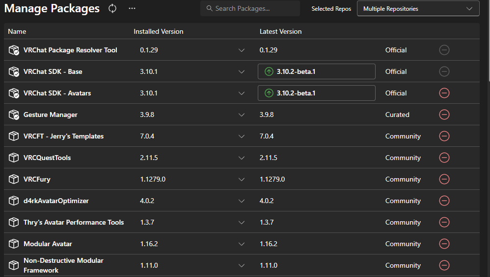Select the Gesture Manager package name
Image resolution: width=490 pixels, height=277 pixels.
click(50, 115)
